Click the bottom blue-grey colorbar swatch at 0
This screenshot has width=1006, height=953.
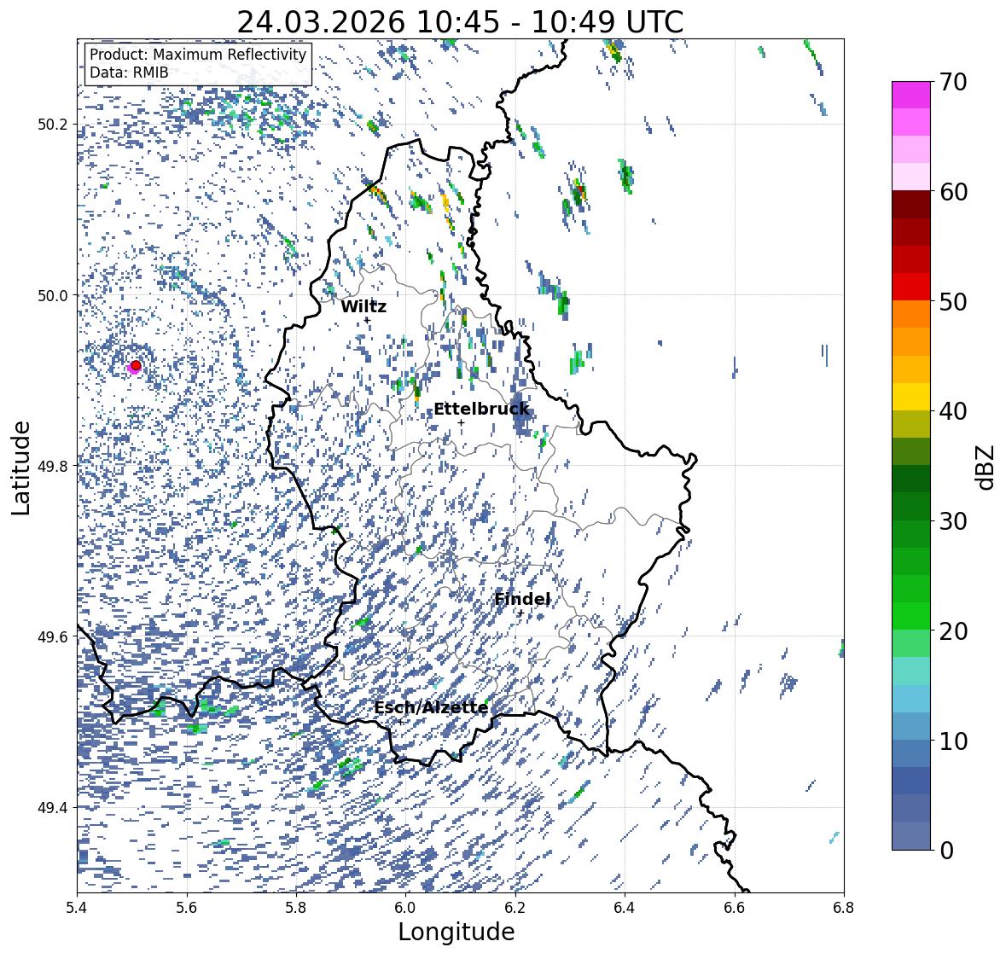point(911,836)
